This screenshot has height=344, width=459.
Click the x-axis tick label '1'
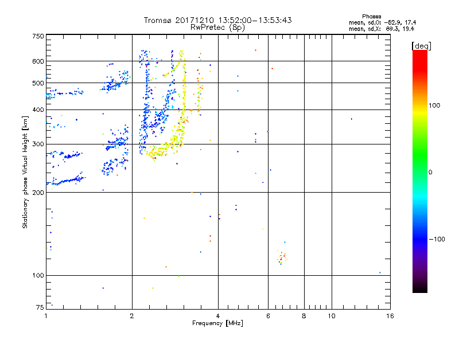pos(46,316)
